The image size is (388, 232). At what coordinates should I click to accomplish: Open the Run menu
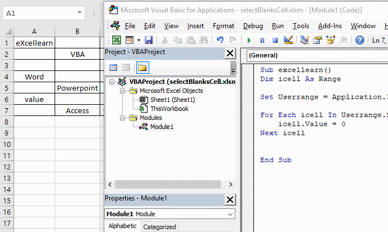278,26
